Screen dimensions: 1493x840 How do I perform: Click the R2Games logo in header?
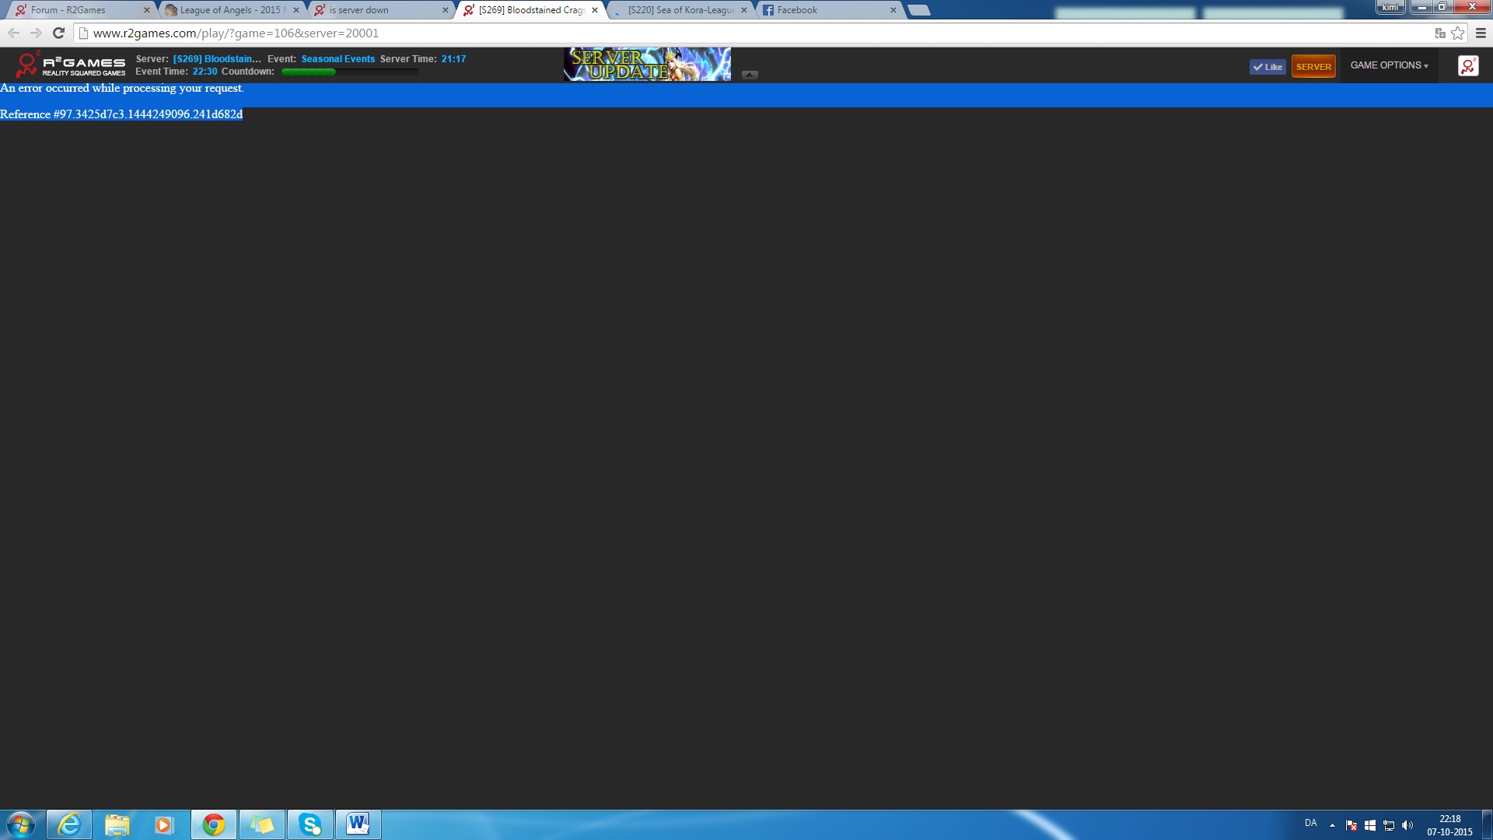click(70, 65)
